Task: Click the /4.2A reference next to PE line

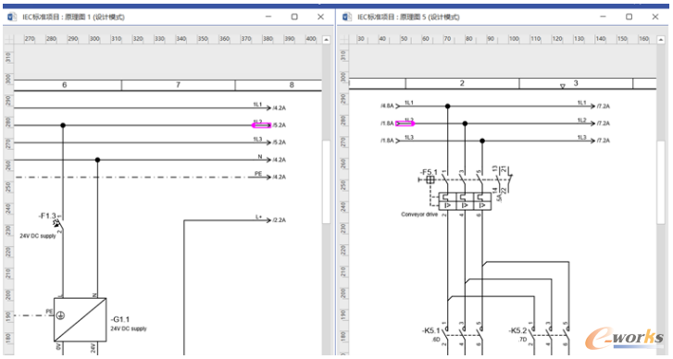Action: tap(279, 177)
